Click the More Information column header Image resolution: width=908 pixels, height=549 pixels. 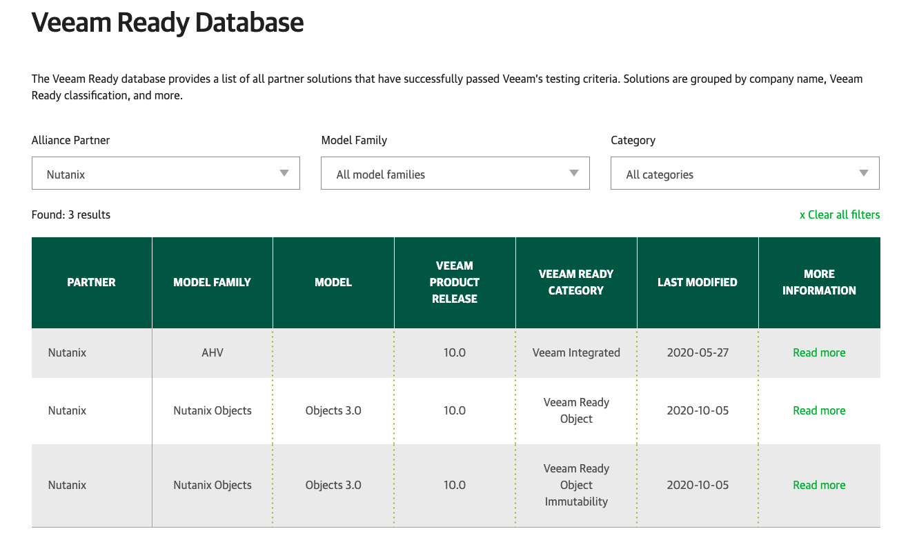click(819, 282)
